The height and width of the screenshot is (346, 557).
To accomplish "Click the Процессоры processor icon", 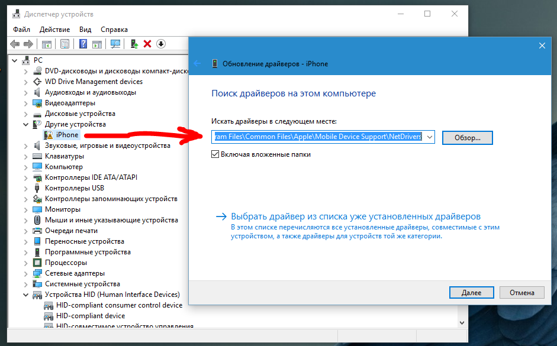I will tap(37, 263).
